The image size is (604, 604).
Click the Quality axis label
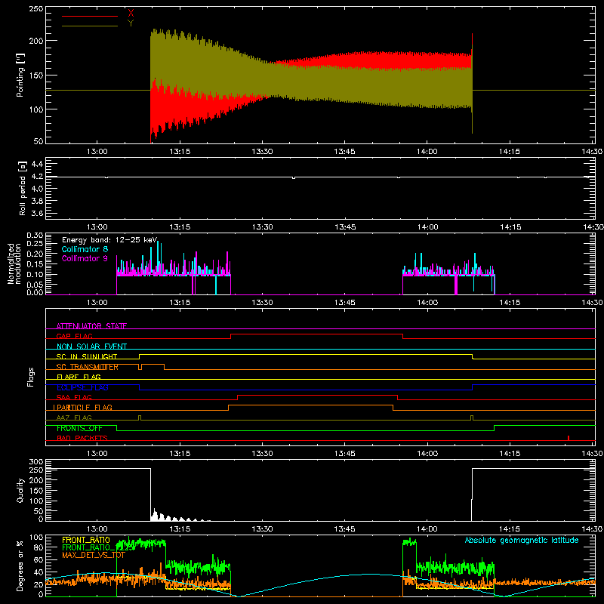20,490
